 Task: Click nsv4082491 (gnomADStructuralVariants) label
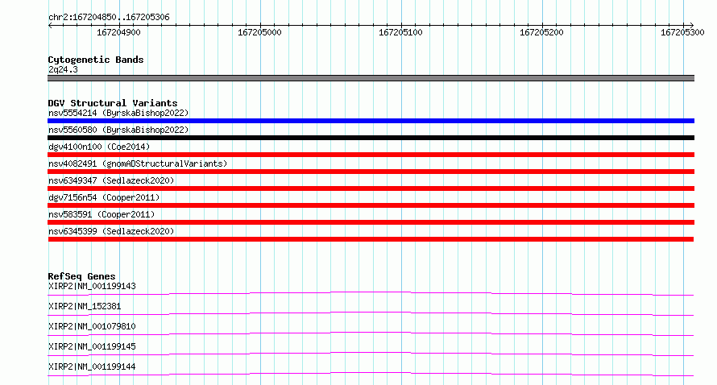pyautogui.click(x=138, y=164)
